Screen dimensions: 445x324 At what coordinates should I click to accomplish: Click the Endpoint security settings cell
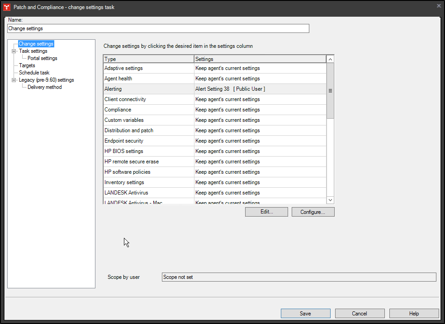pos(260,141)
